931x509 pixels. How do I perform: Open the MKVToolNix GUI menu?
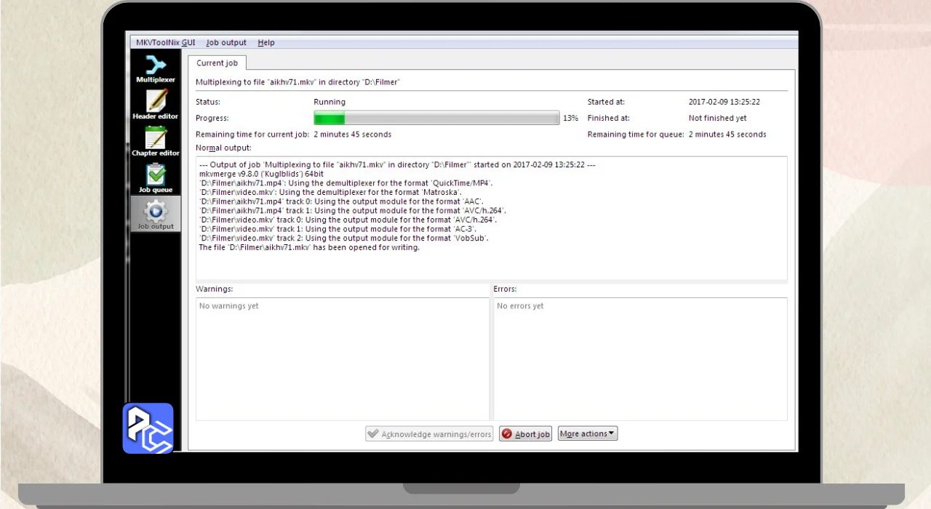(165, 43)
